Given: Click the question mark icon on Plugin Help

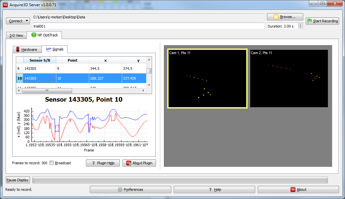Looking at the screenshot, I should pyautogui.click(x=93, y=163).
